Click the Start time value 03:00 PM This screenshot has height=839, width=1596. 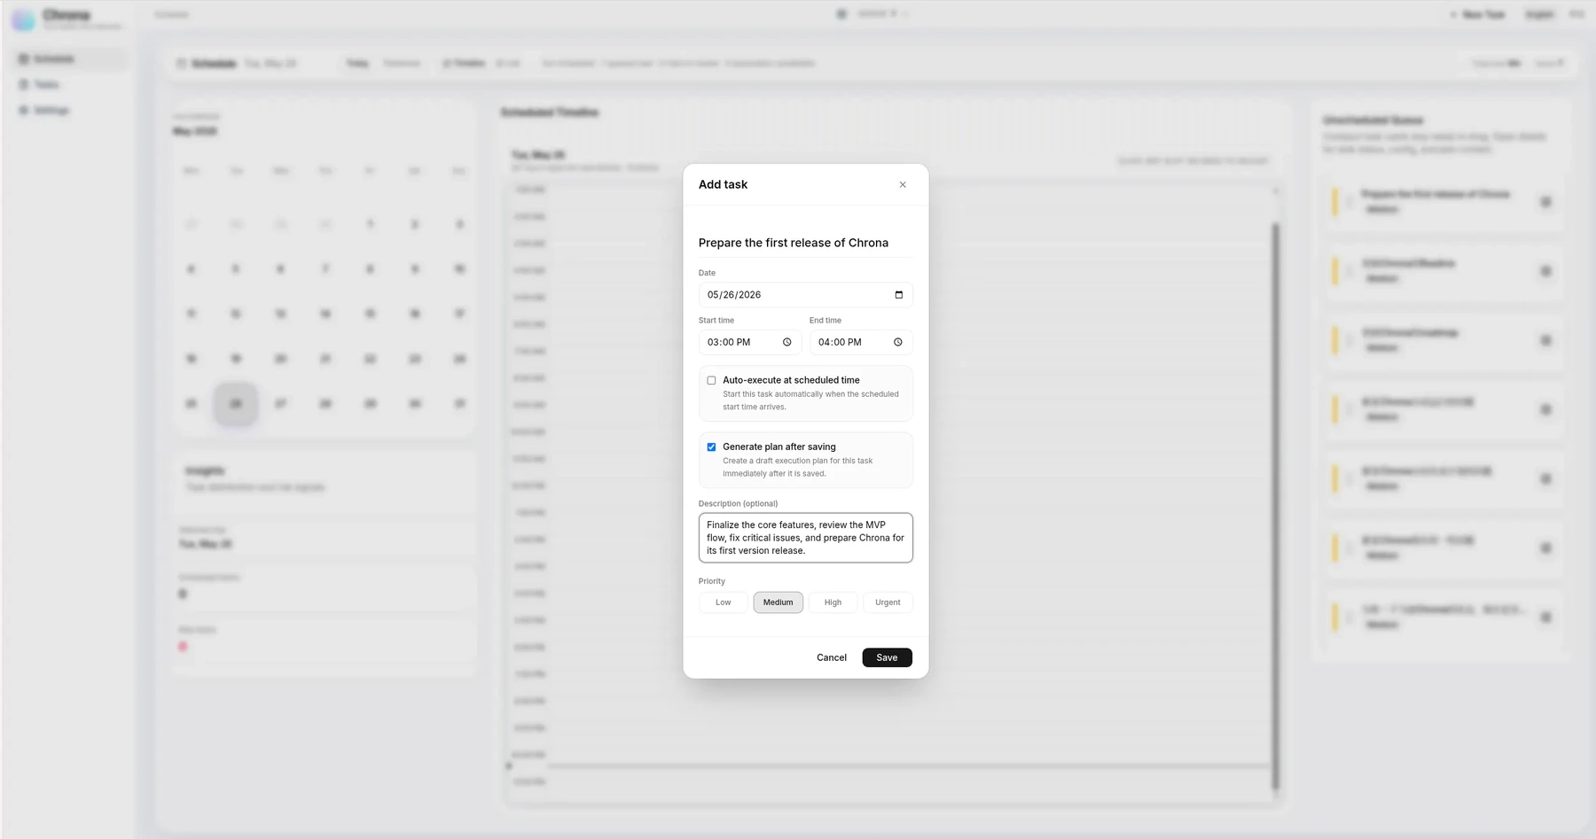729,342
